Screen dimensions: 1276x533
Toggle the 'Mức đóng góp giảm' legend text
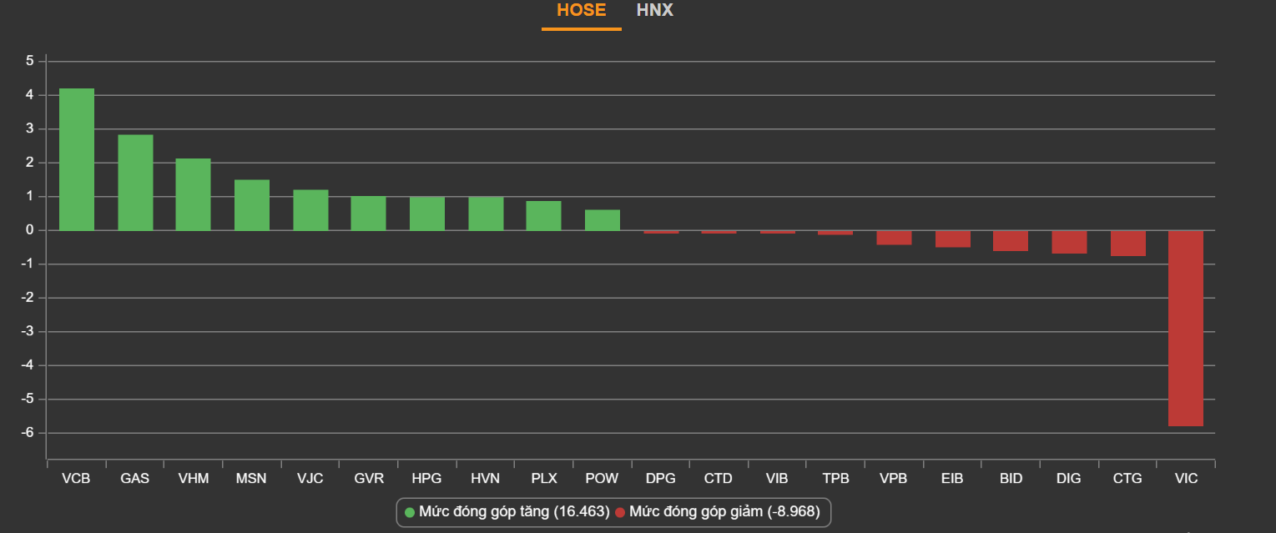tap(724, 511)
